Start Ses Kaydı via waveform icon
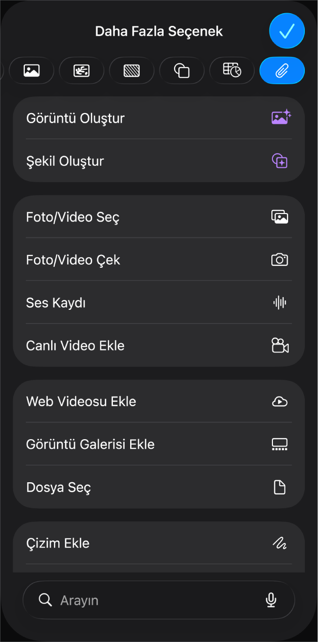Viewport: 318px width, 642px height. click(x=280, y=303)
